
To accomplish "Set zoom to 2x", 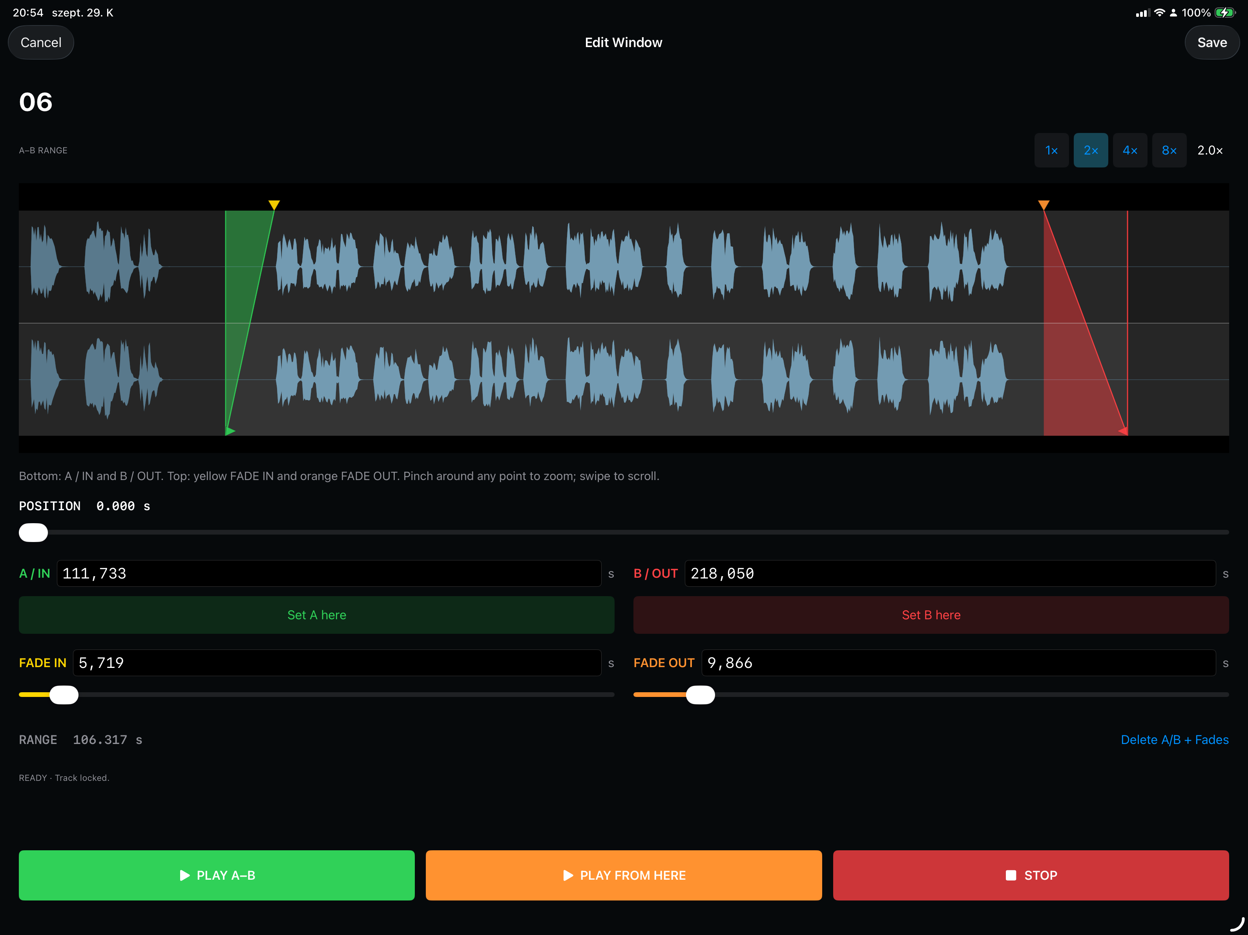I will click(1091, 151).
